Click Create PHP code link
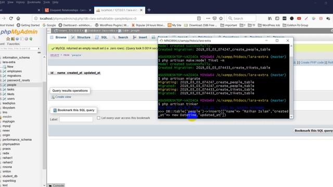Image resolution: width=333 pixels, height=187 pixels. tap(312, 62)
